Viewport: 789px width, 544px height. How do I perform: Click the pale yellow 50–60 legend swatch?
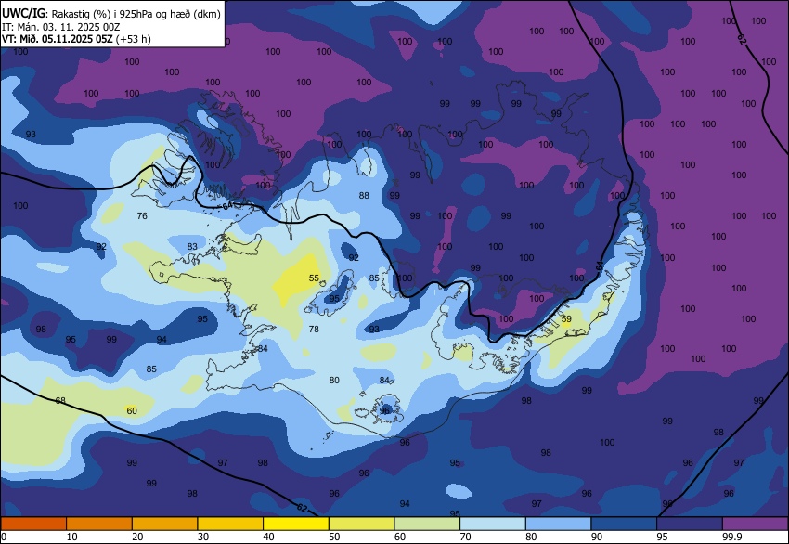361,524
